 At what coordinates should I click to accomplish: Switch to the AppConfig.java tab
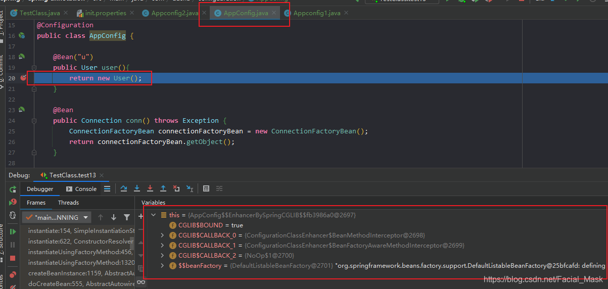246,13
